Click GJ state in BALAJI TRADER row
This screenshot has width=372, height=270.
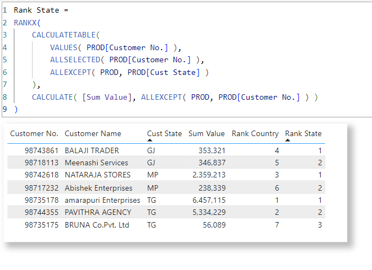click(151, 150)
